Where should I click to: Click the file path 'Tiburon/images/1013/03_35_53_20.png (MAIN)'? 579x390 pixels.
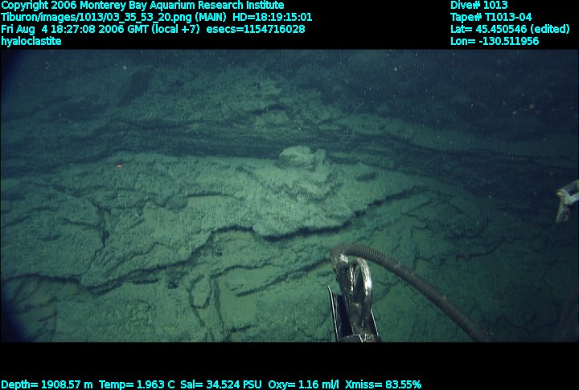pyautogui.click(x=113, y=18)
